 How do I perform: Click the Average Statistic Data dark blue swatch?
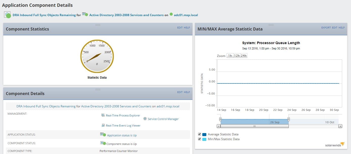(x=204, y=135)
